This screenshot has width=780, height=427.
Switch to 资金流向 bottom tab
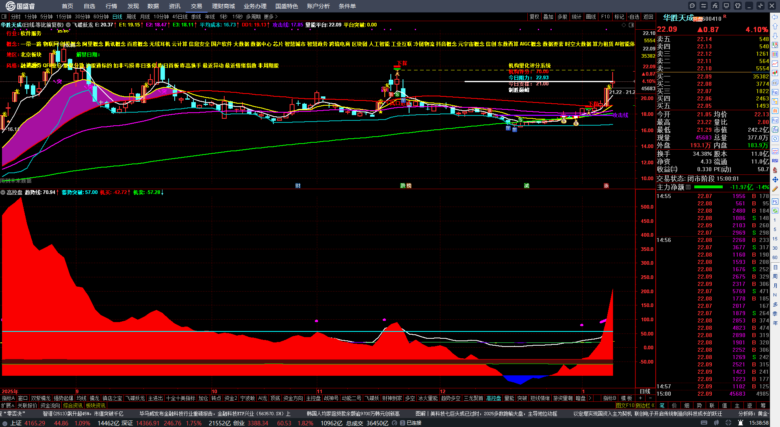[50, 405]
